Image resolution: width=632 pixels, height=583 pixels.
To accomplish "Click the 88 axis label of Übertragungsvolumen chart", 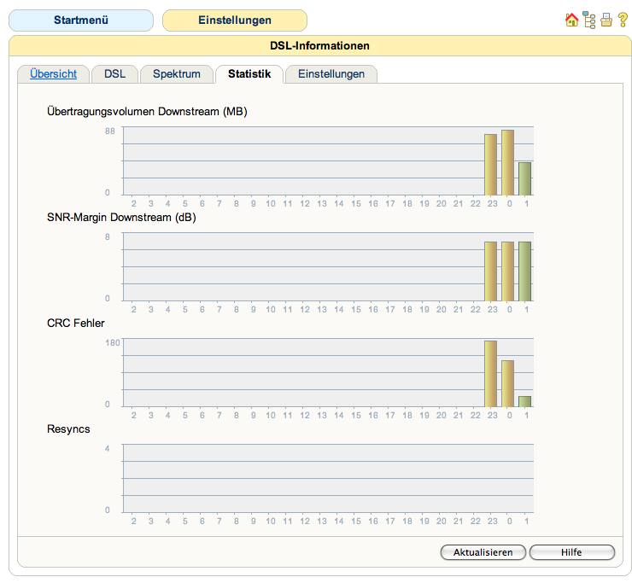I will tap(110, 131).
